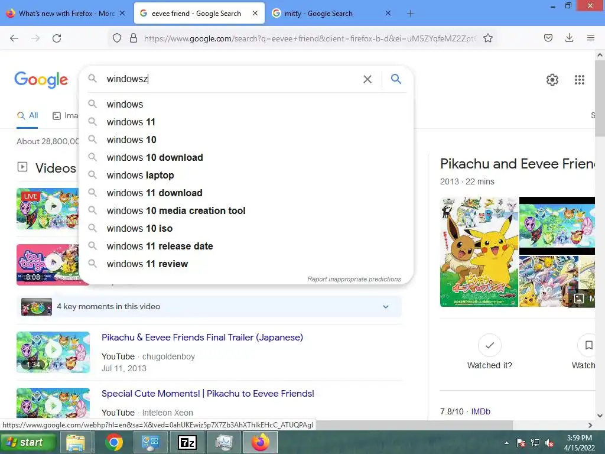Click the taskbar clock showing 3:59 PM
The height and width of the screenshot is (454, 605).
coord(579,443)
